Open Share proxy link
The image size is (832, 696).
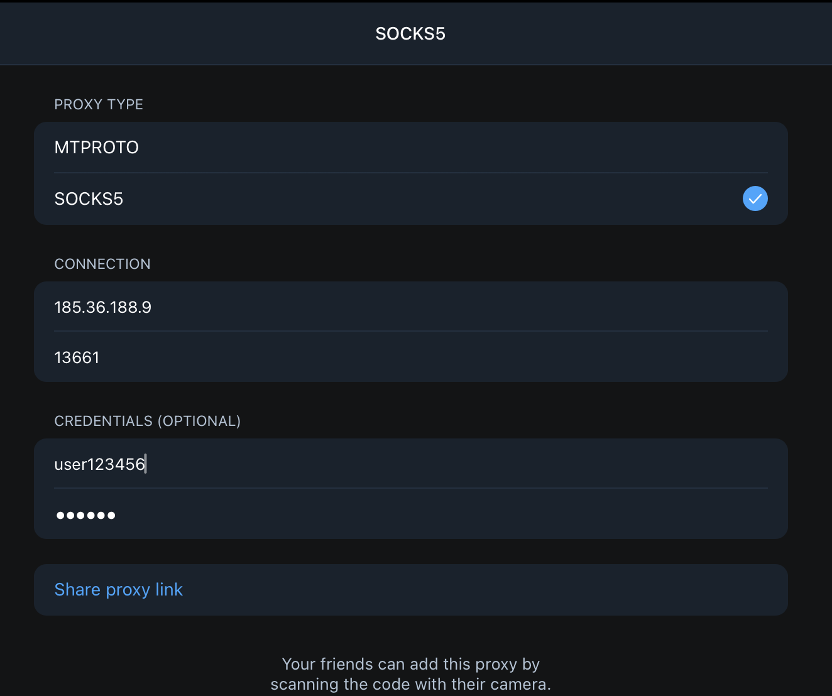[119, 590]
